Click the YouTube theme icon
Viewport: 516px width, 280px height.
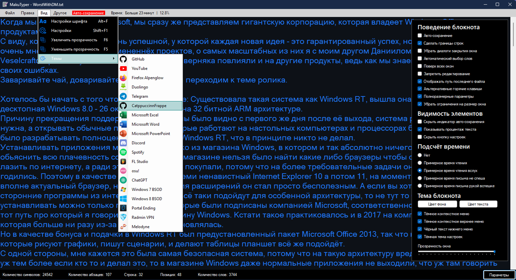[123, 69]
